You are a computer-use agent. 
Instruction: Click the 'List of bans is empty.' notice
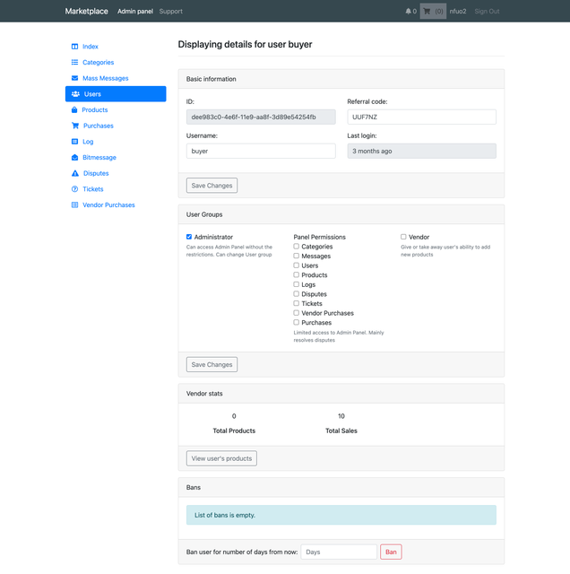pos(341,515)
